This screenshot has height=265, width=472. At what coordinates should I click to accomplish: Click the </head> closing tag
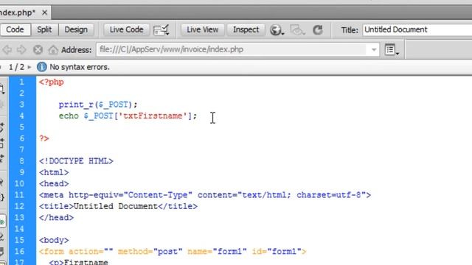[x=56, y=218]
